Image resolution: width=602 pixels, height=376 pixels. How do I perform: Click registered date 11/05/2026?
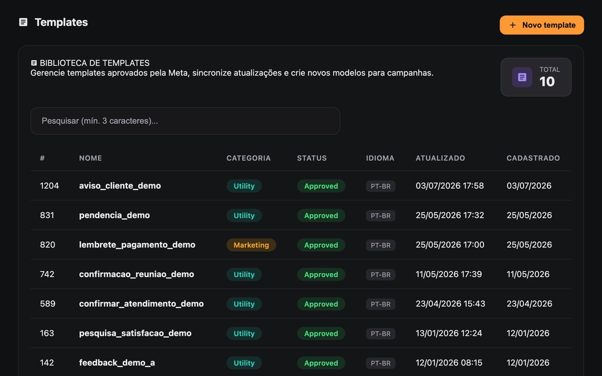point(528,274)
